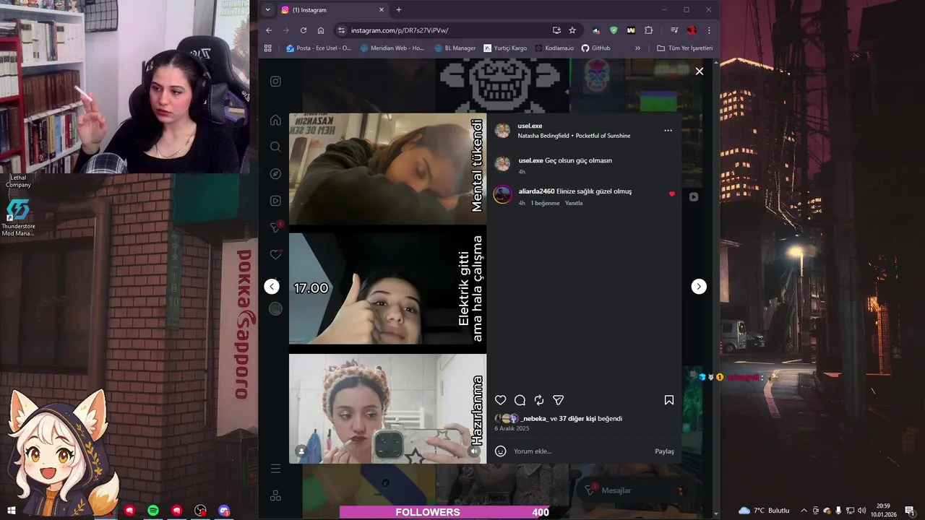Open Meridian Web bookmark
Image resolution: width=925 pixels, height=520 pixels.
pyautogui.click(x=392, y=48)
